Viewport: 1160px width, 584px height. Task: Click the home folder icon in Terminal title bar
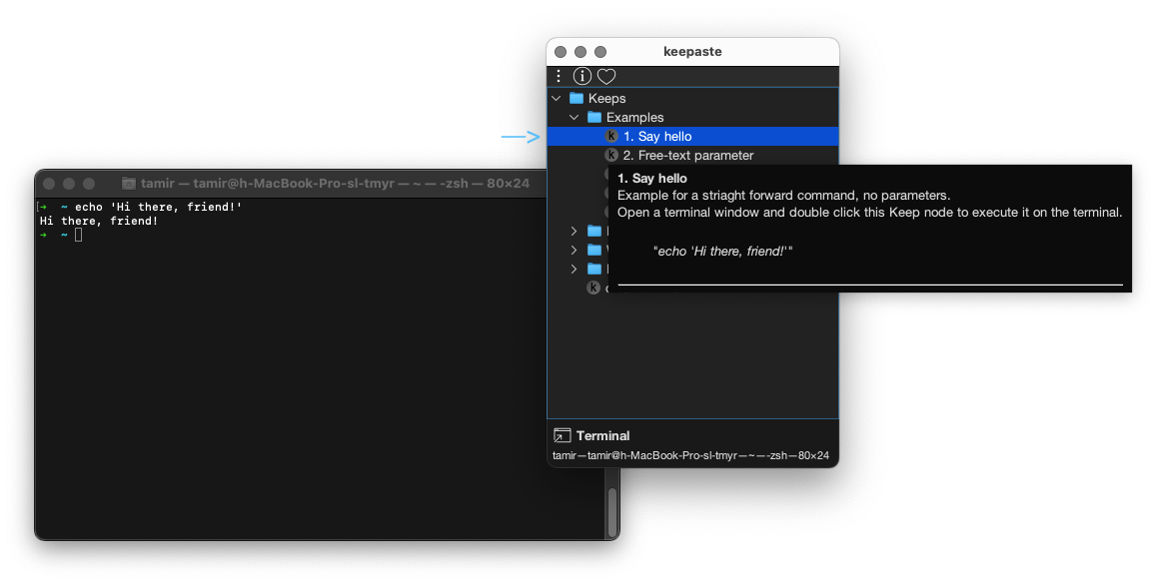click(x=129, y=184)
